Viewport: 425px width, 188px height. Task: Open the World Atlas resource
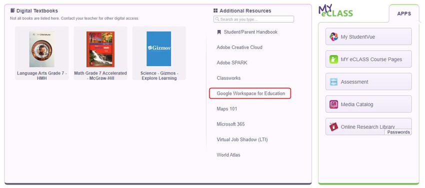pos(228,155)
